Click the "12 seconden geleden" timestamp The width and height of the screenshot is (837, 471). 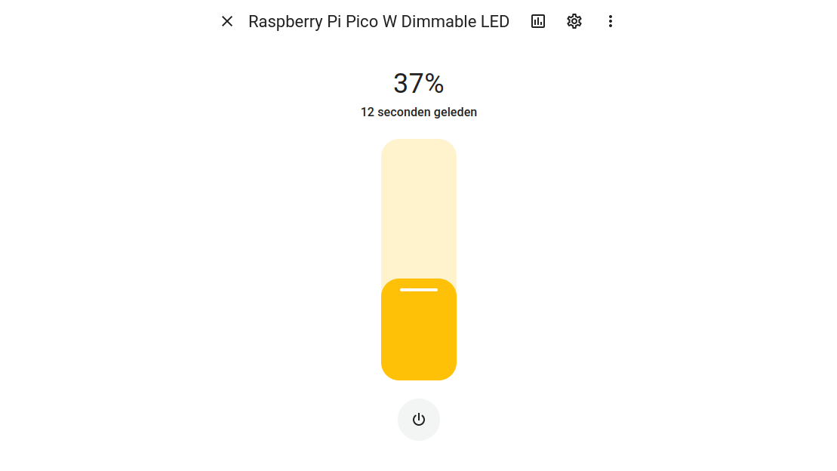[419, 112]
